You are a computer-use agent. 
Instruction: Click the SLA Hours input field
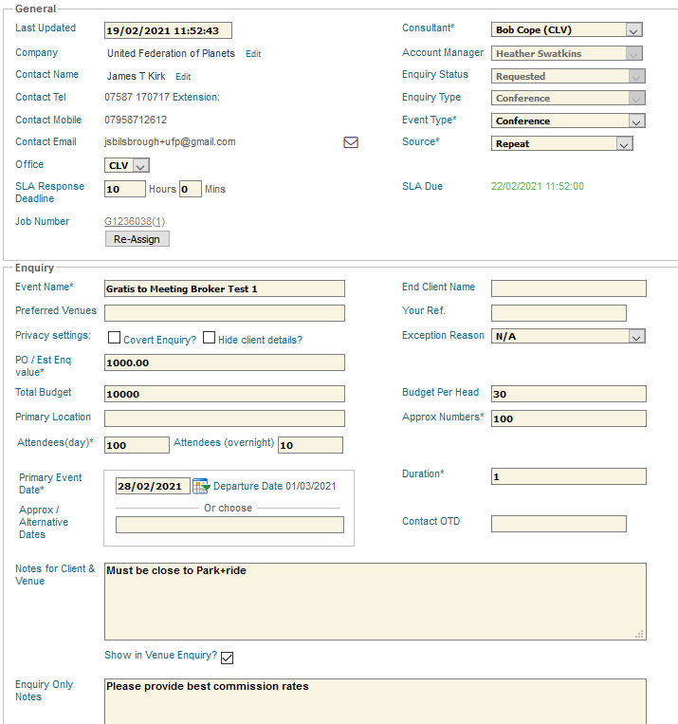point(125,190)
